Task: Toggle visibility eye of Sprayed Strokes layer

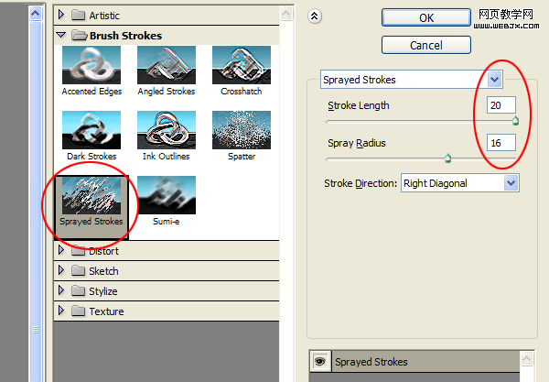Action: pos(319,361)
